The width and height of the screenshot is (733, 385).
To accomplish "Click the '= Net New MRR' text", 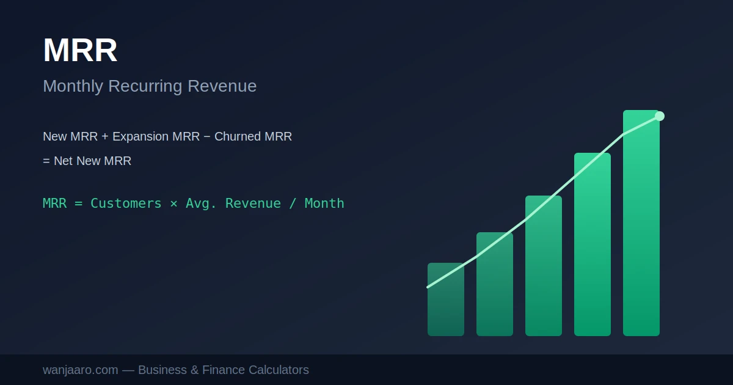I will pyautogui.click(x=87, y=161).
